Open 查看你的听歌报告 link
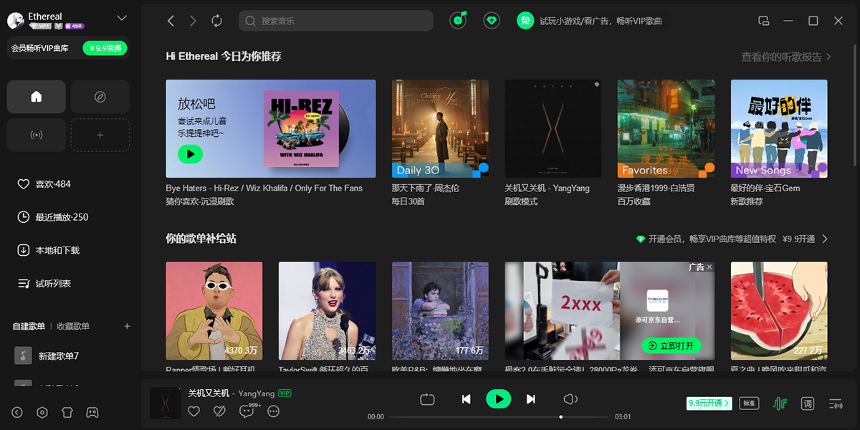 (x=786, y=57)
